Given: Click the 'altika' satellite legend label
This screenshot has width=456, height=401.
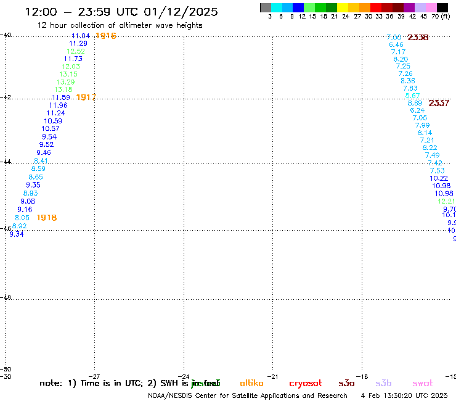Looking at the screenshot, I should 251,383.
